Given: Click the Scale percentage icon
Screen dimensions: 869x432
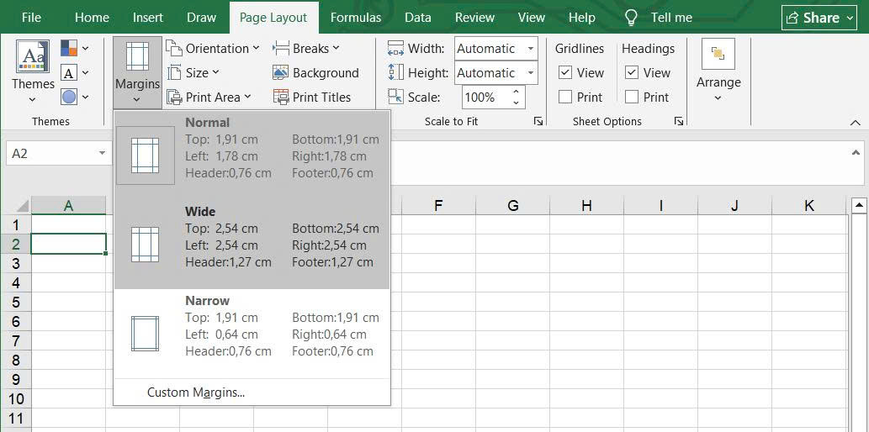Looking at the screenshot, I should pos(395,97).
